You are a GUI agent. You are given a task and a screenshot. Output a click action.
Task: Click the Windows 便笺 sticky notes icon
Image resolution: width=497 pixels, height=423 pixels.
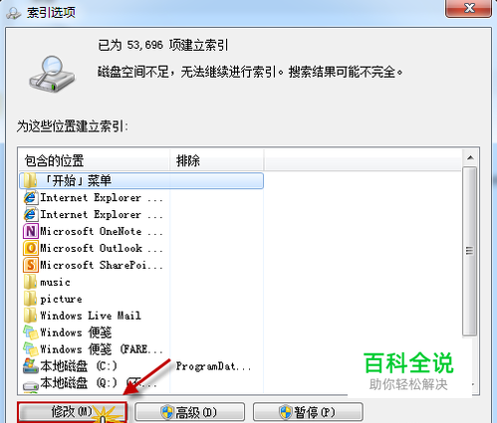30,332
